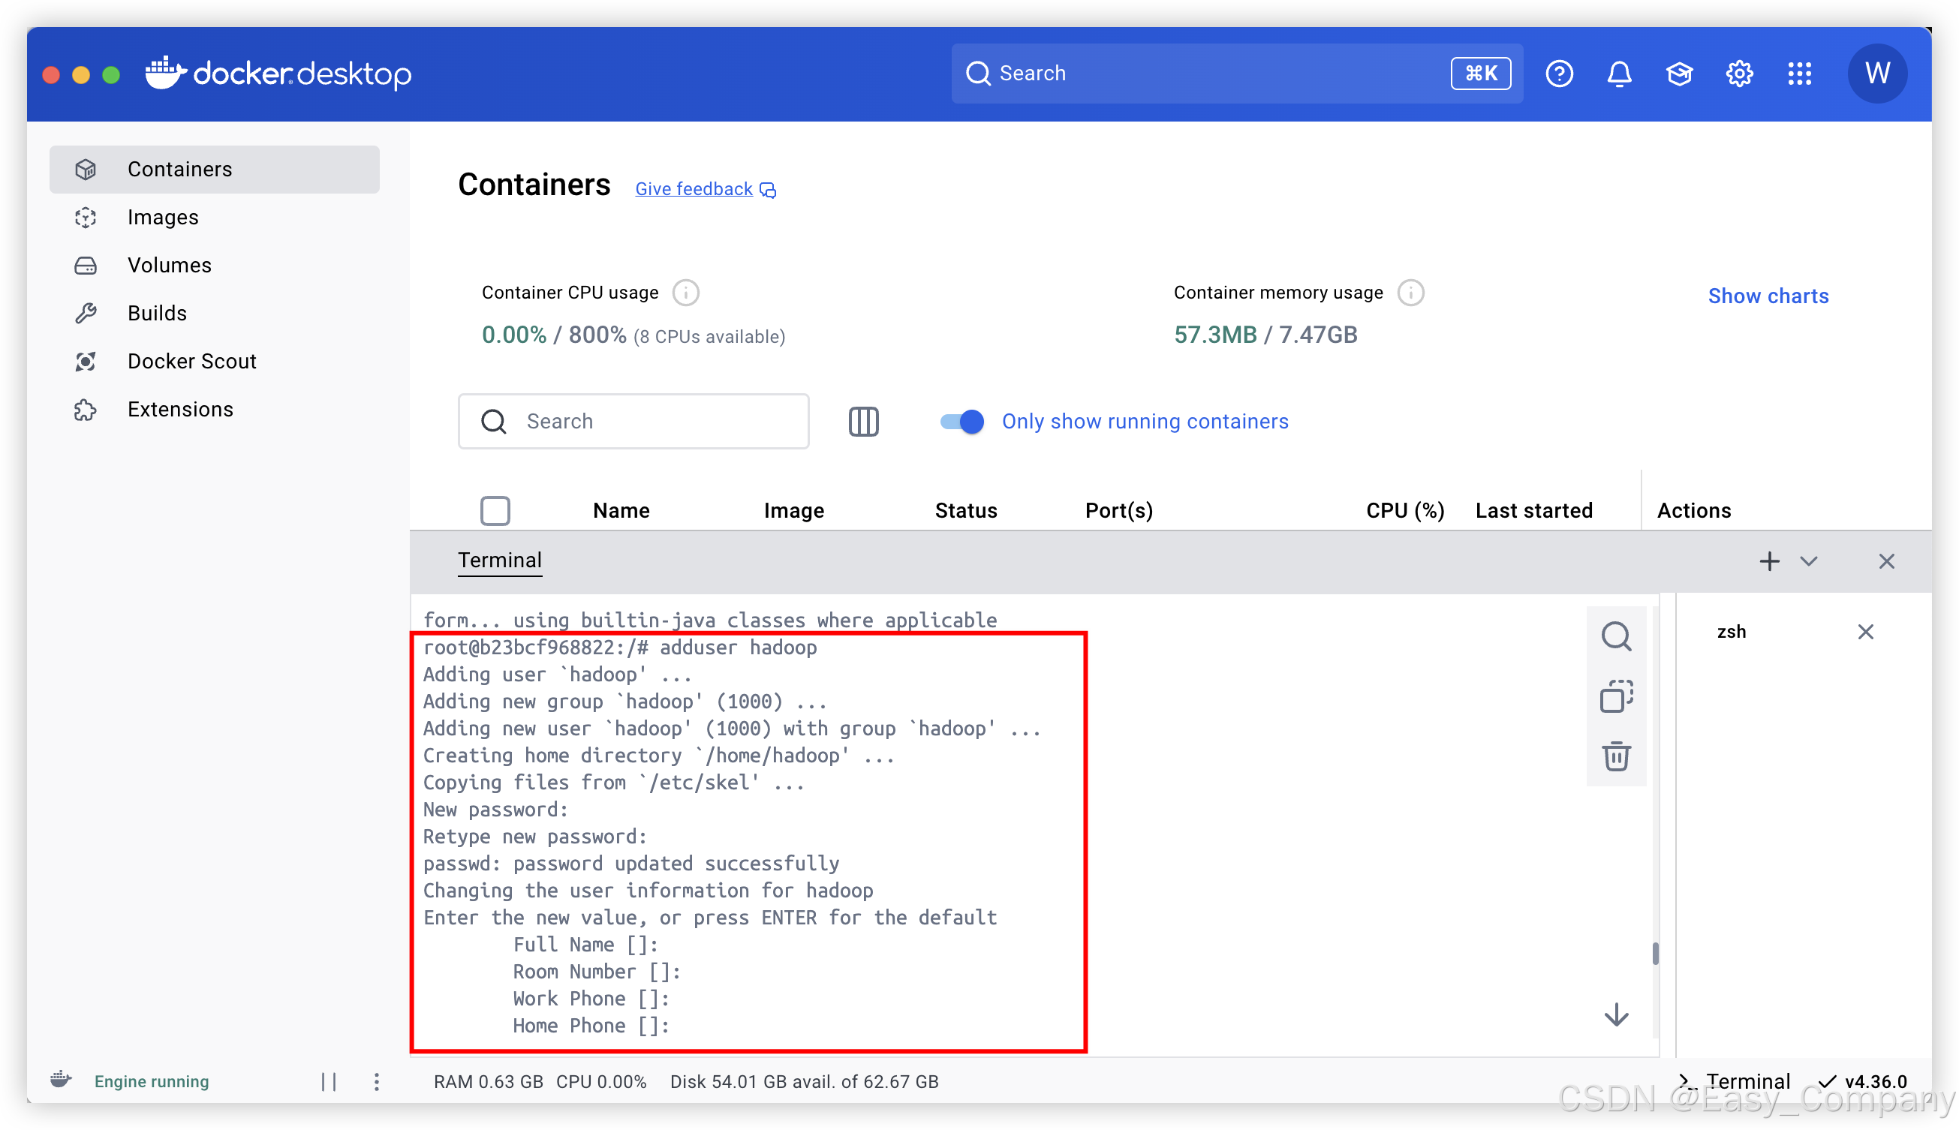
Task: Sort by the CPU (%) column header
Action: tap(1404, 511)
